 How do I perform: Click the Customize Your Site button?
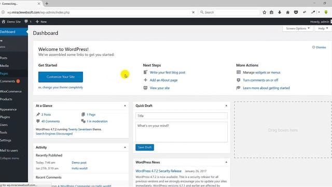click(61, 77)
